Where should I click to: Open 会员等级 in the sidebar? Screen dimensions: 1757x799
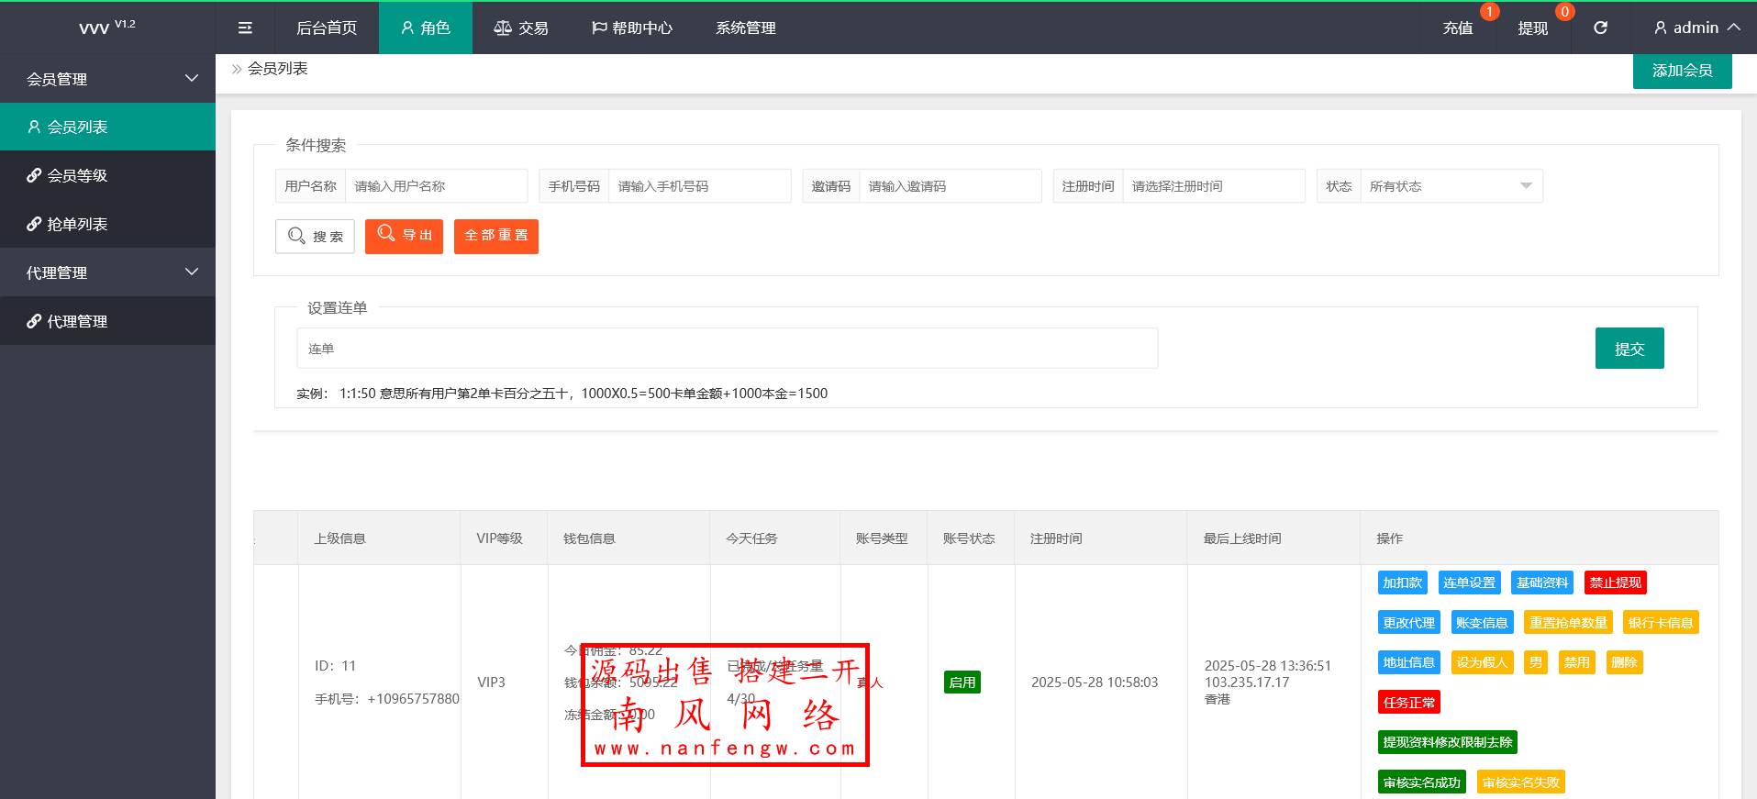77,175
